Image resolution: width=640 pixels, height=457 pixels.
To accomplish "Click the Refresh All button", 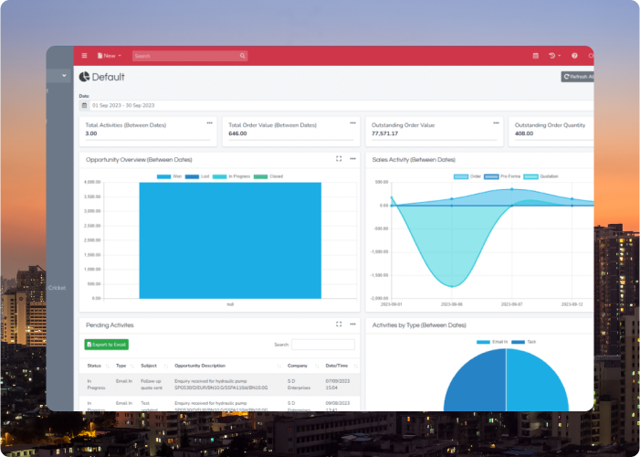I will [x=578, y=77].
